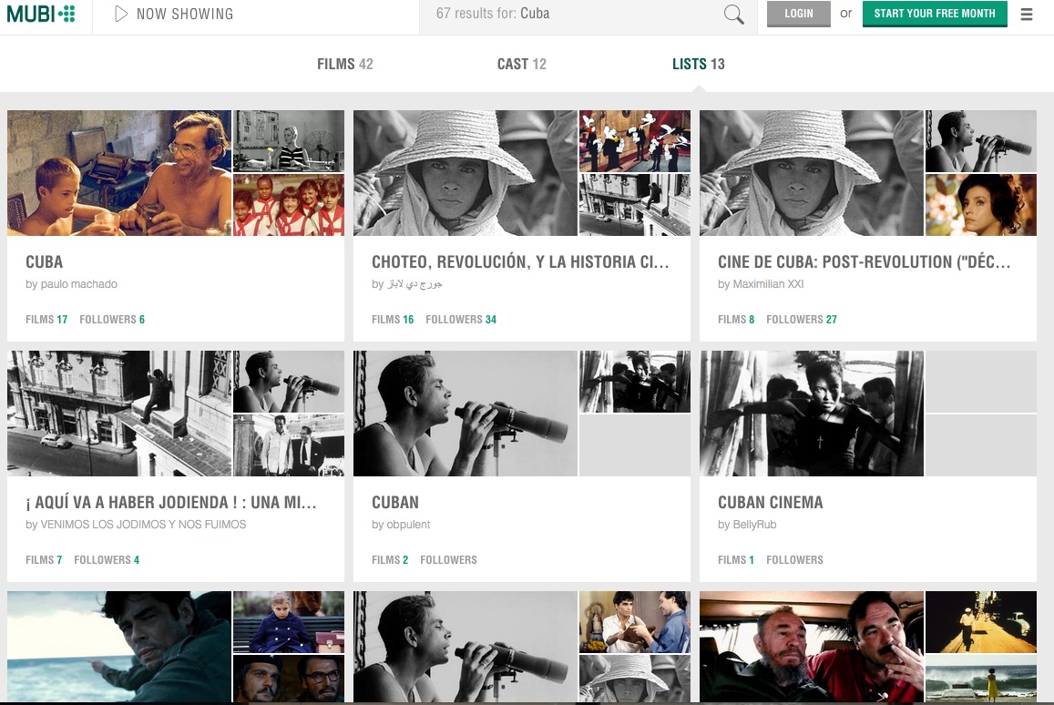Viewport: 1054px width, 705px height.
Task: Open the CHOTEO, REVOLUCIÓN list title
Action: 520,262
